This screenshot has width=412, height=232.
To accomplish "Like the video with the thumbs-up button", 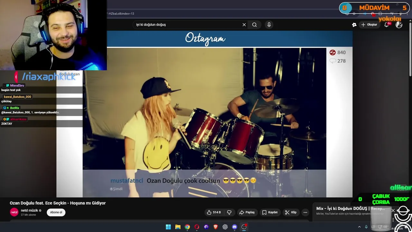I will coord(214,212).
